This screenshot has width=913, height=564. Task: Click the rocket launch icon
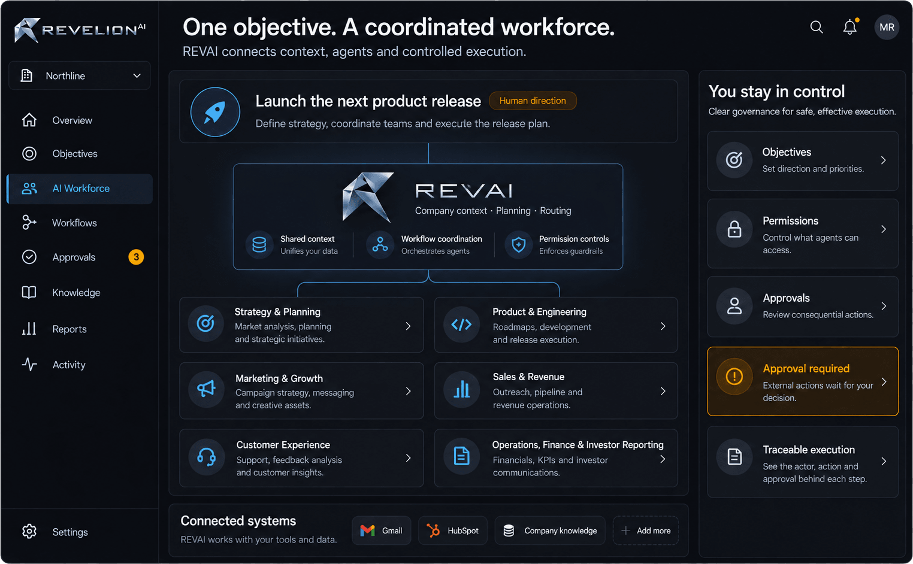(x=215, y=112)
